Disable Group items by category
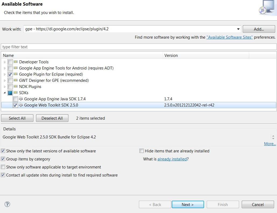 3,159
